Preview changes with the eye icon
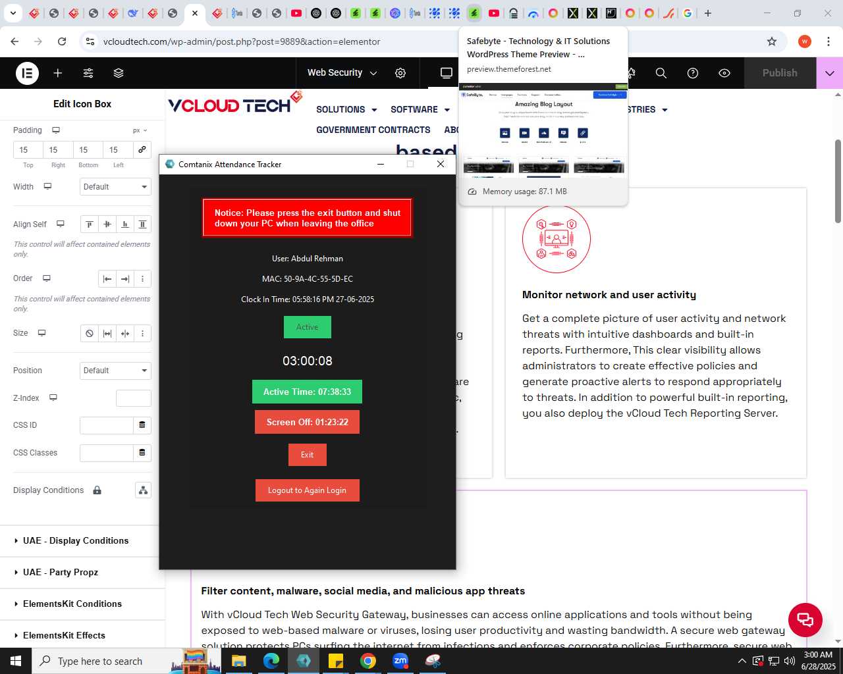 coord(724,73)
